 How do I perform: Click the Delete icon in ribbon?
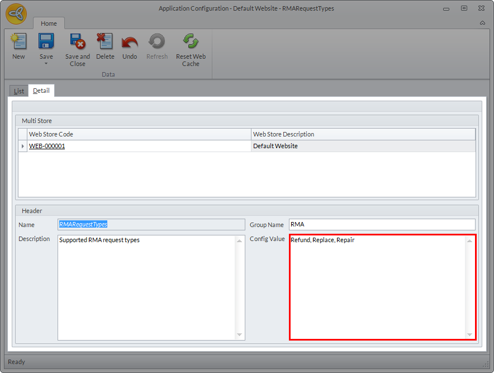tap(104, 42)
